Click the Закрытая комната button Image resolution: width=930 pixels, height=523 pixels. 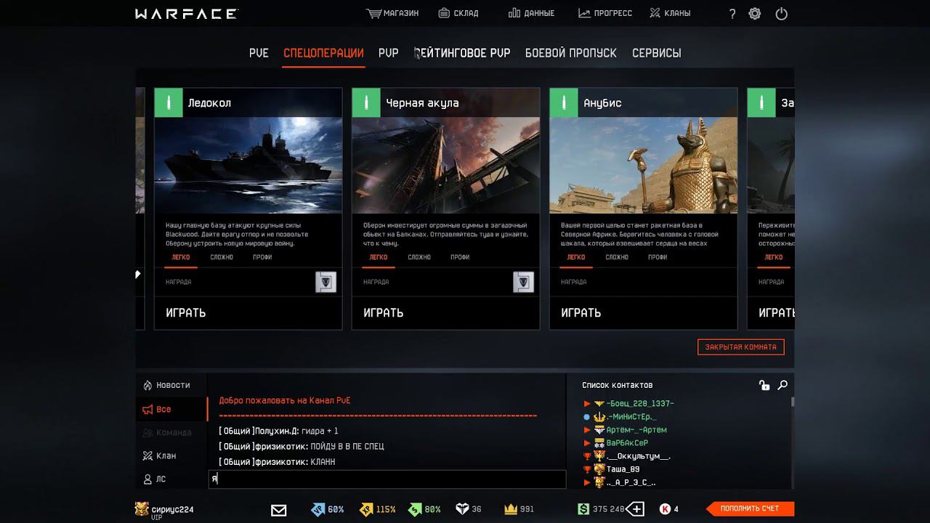(741, 347)
